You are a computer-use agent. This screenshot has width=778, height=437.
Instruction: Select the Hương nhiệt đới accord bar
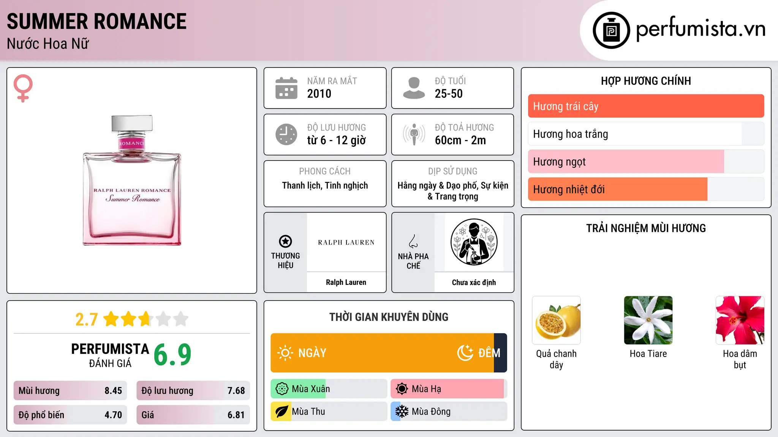tap(646, 189)
